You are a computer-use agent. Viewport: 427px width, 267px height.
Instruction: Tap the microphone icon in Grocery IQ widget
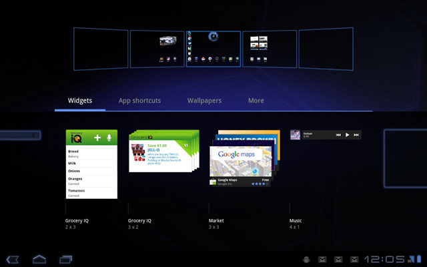click(x=109, y=138)
